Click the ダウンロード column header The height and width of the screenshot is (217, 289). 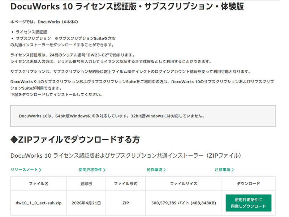pyautogui.click(x=249, y=184)
